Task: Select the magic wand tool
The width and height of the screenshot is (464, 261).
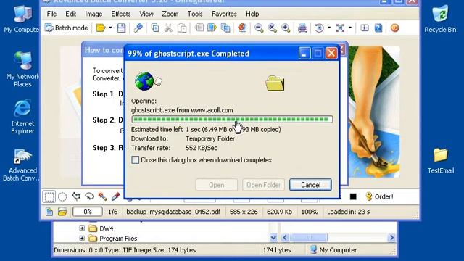Action: pyautogui.click(x=102, y=196)
